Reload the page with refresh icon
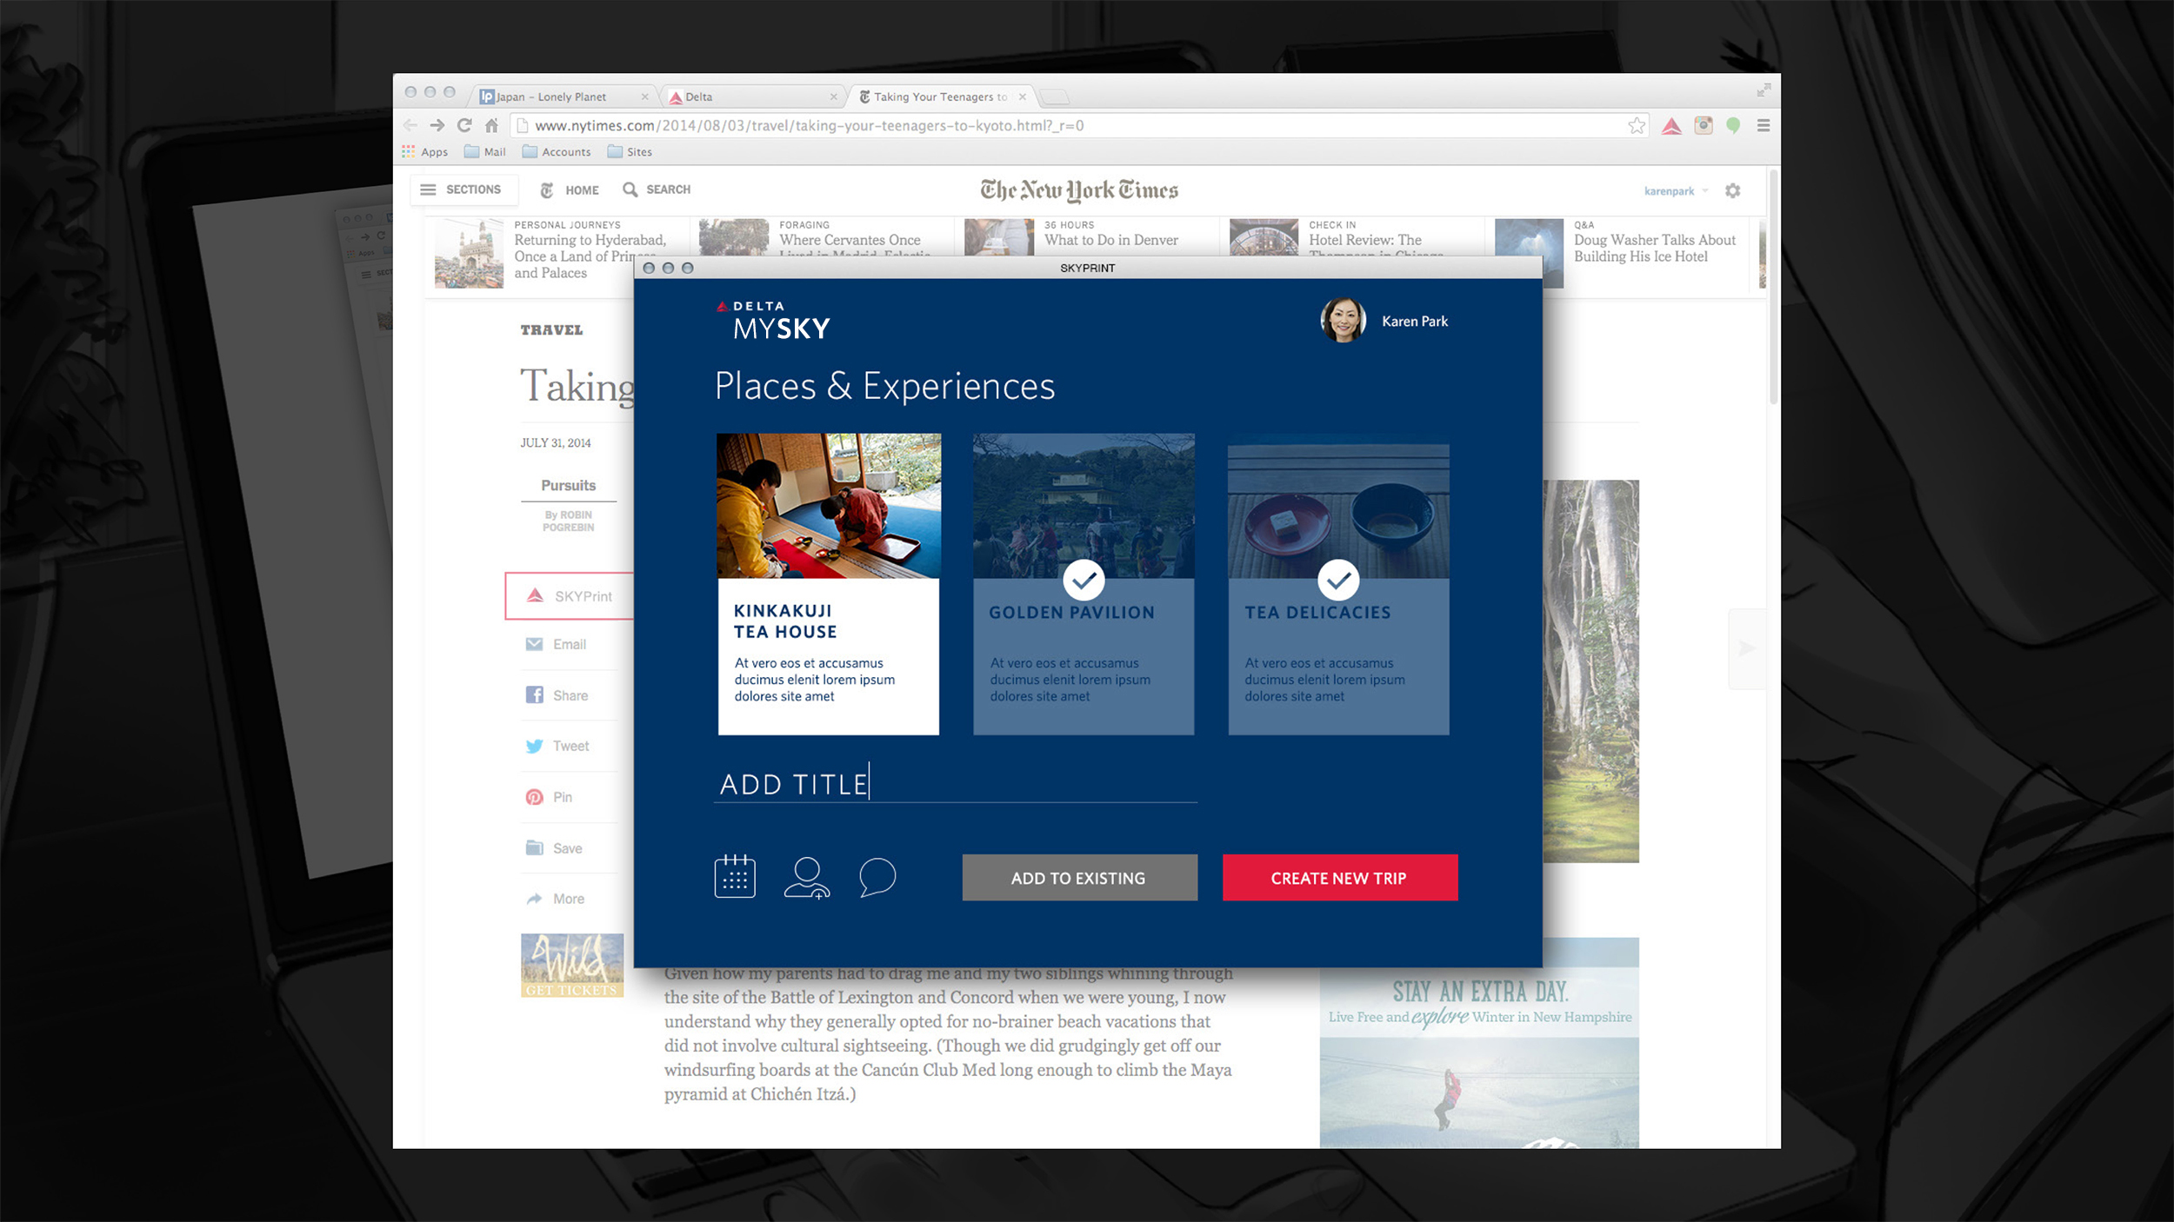Viewport: 2174px width, 1222px height. [x=464, y=125]
